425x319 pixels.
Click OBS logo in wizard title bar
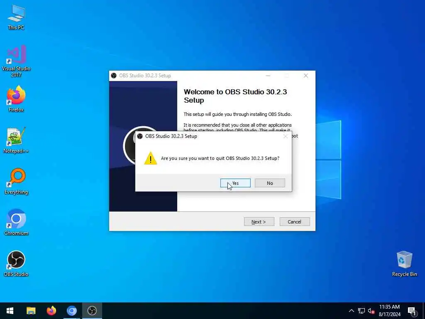[x=114, y=76]
